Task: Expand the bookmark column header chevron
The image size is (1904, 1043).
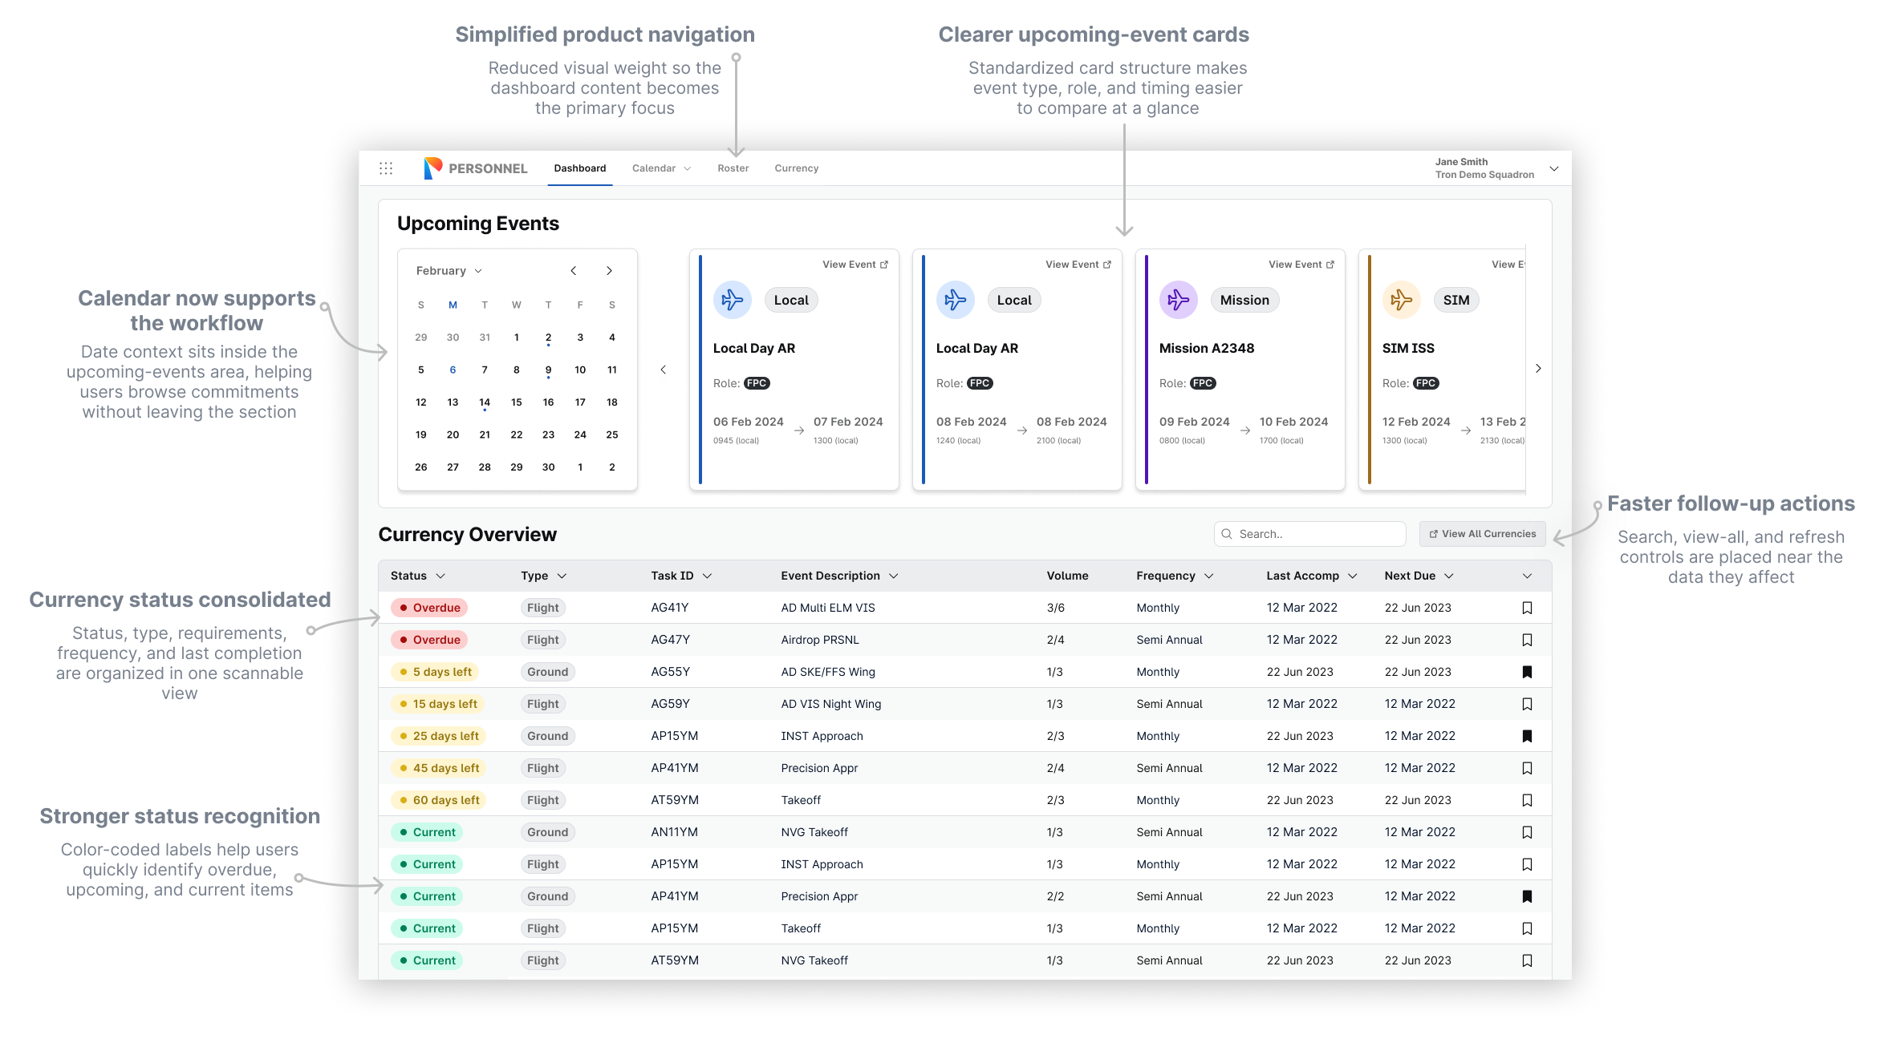Action: click(1527, 576)
